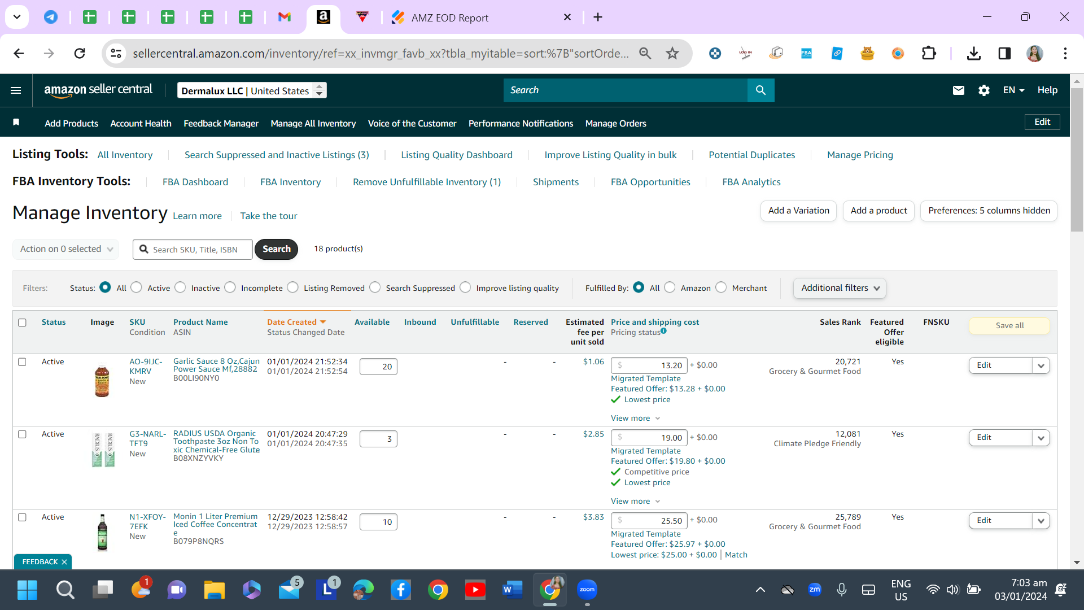Edit the Garlic Sauce price field
The height and width of the screenshot is (610, 1084).
(x=649, y=365)
